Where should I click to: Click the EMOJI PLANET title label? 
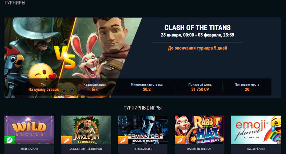tap(256, 149)
